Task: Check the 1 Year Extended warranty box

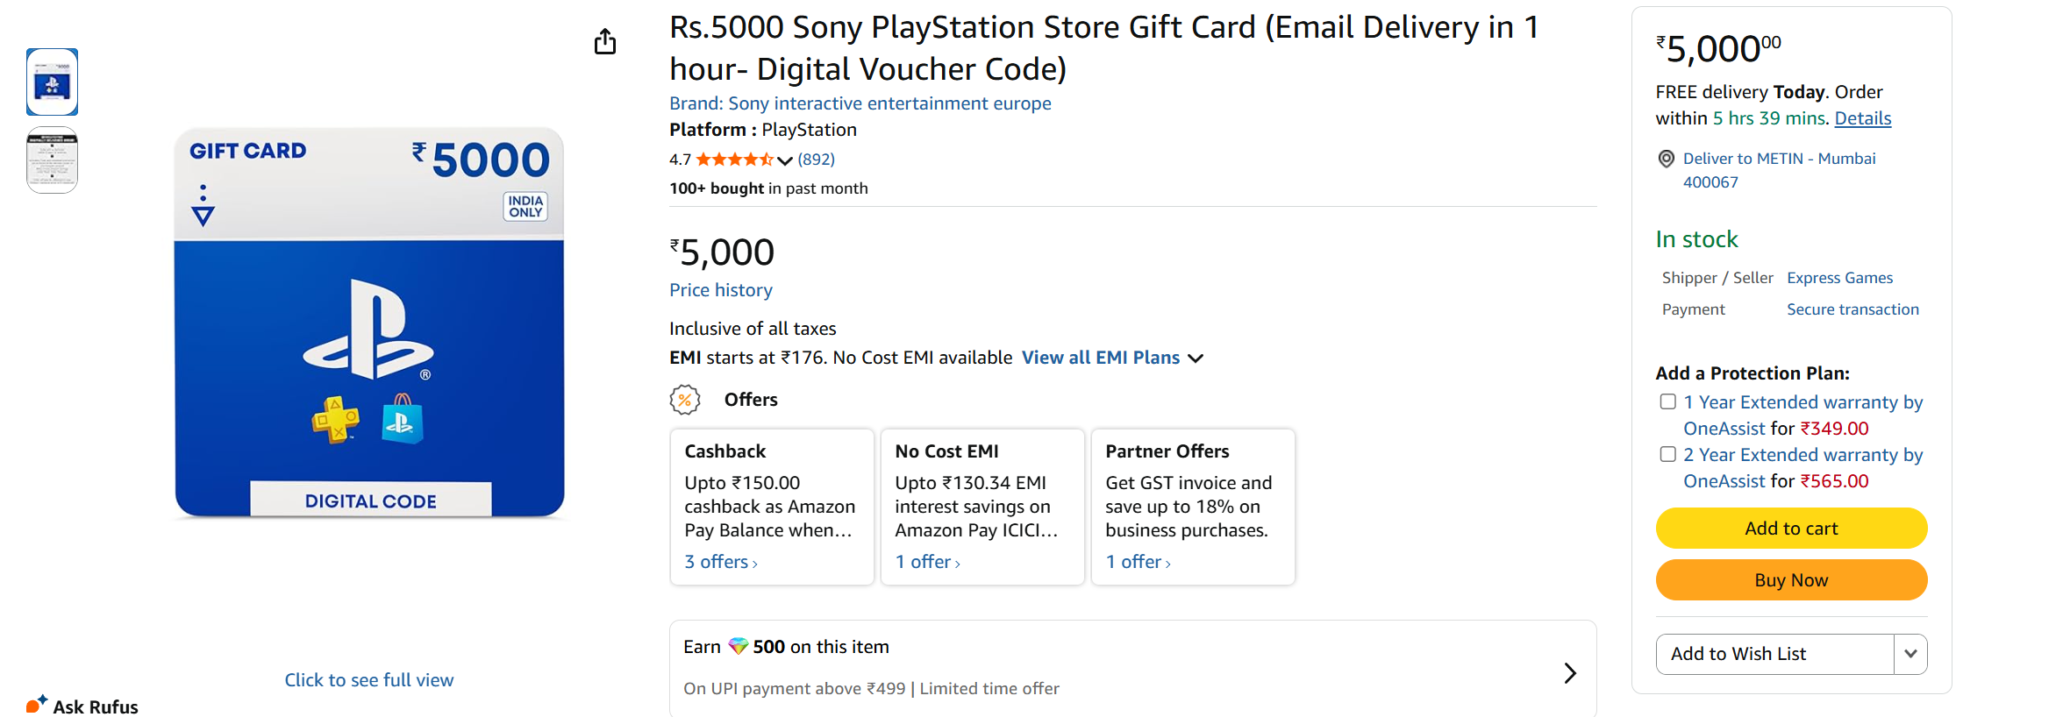Action: (x=1667, y=402)
